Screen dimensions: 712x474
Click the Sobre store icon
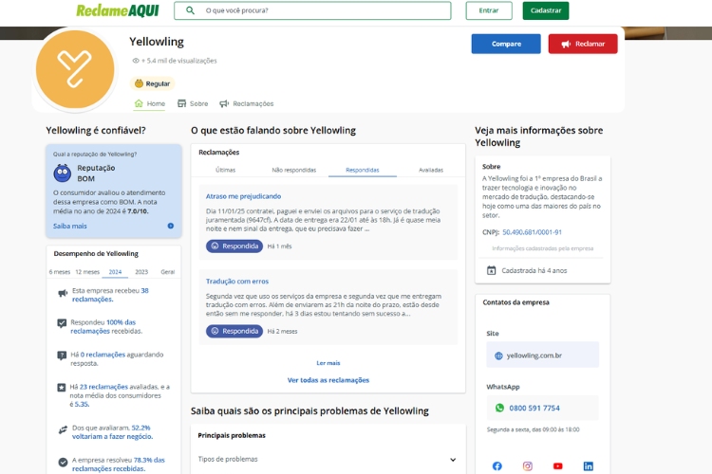[181, 103]
